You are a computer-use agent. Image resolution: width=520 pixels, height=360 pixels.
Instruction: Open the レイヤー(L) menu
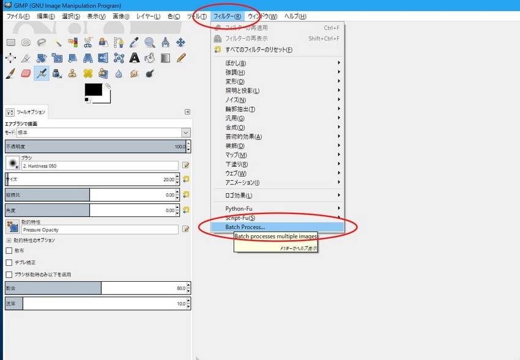[x=148, y=17]
